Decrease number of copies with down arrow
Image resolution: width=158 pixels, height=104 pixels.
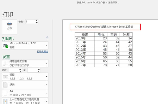[x=37, y=23]
